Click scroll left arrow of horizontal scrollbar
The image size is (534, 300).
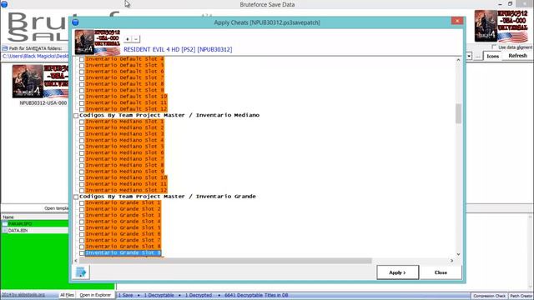coord(76,261)
